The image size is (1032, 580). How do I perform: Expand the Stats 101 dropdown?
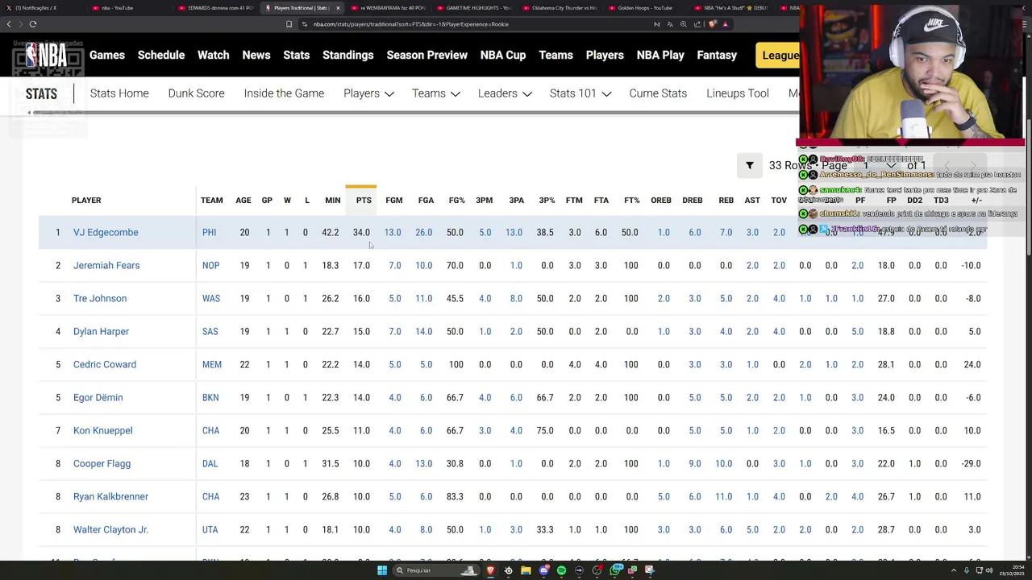(x=580, y=93)
